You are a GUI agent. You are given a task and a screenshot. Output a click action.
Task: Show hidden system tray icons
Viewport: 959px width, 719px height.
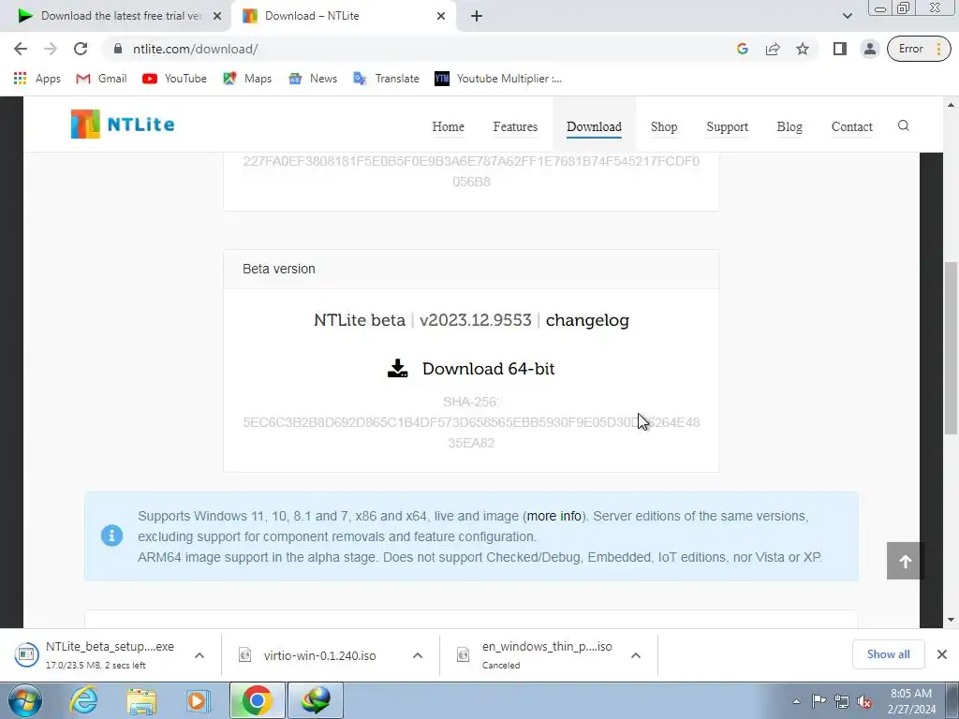pyautogui.click(x=796, y=701)
